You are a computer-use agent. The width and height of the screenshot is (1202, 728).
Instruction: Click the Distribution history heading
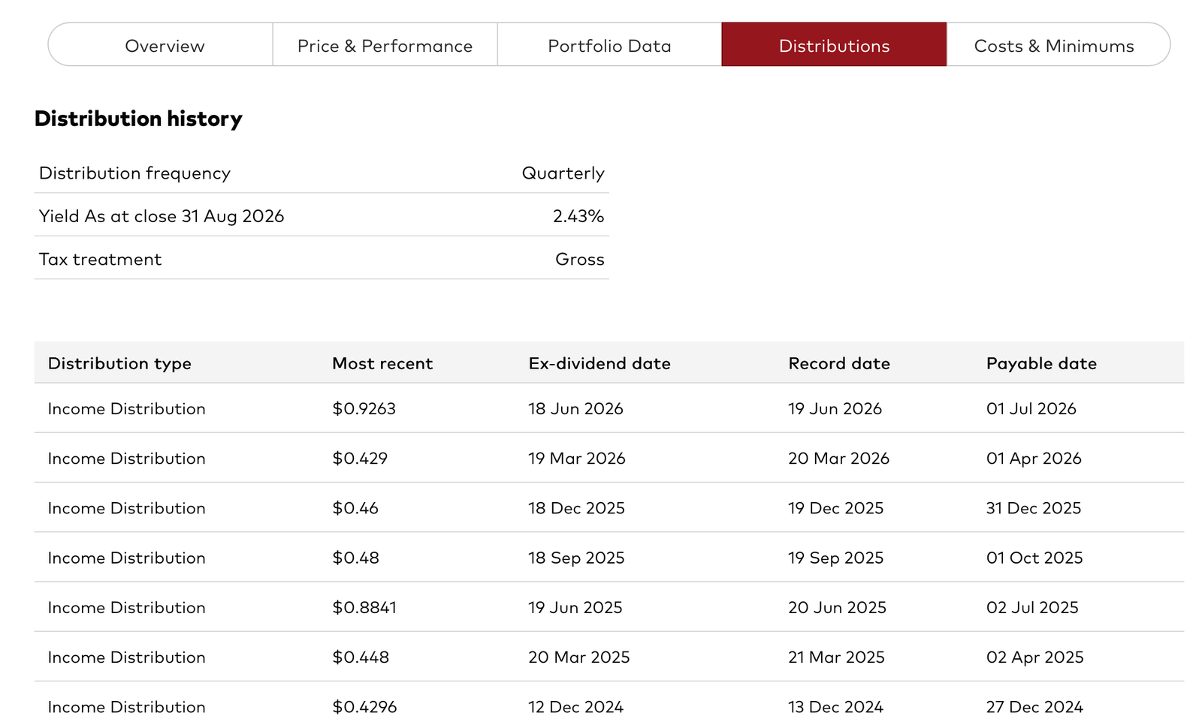138,119
